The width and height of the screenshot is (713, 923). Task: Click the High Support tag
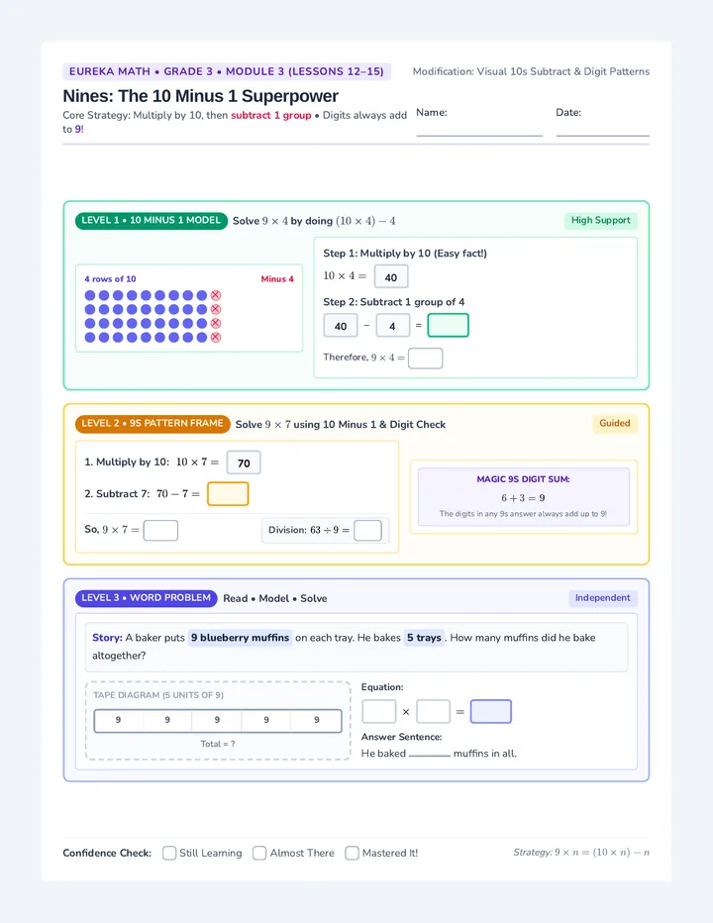point(600,221)
